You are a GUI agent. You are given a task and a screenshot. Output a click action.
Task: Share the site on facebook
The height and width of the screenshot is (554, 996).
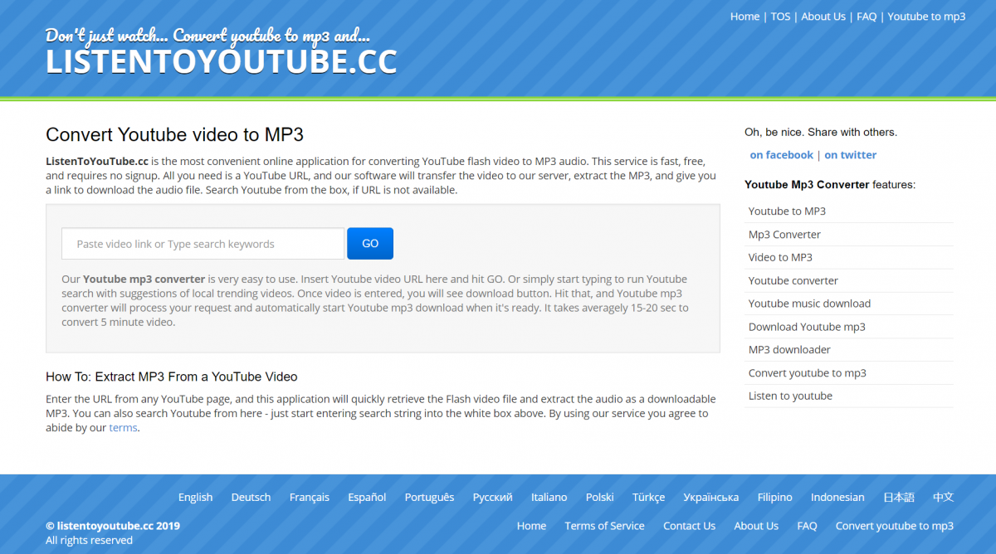point(781,154)
